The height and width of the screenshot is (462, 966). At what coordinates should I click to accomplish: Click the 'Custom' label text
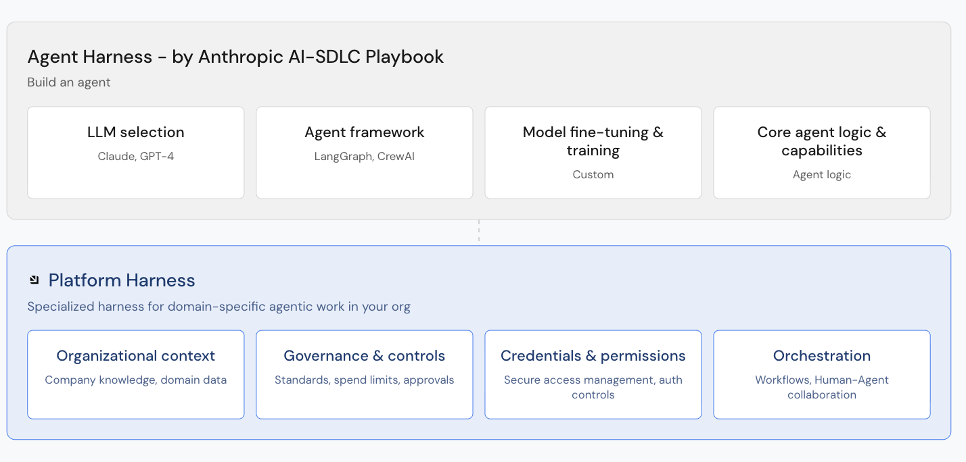(x=593, y=174)
